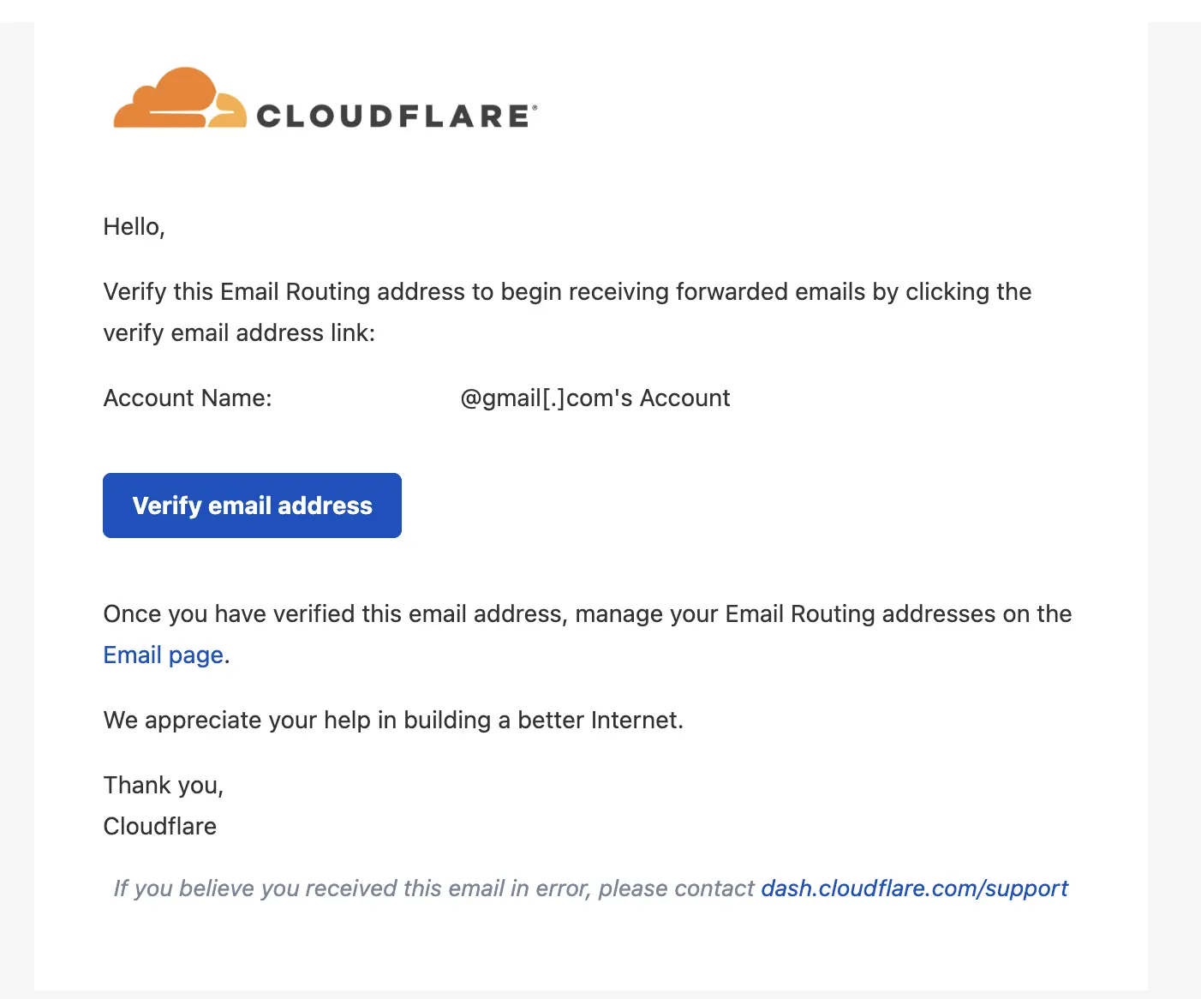Click the Thank you signature line
The height and width of the screenshot is (999, 1201).
pyautogui.click(x=163, y=785)
